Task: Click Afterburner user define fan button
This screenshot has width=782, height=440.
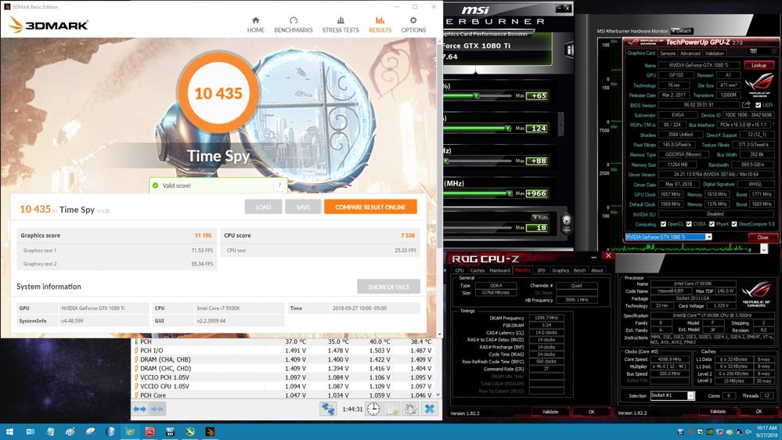Action: [x=567, y=223]
